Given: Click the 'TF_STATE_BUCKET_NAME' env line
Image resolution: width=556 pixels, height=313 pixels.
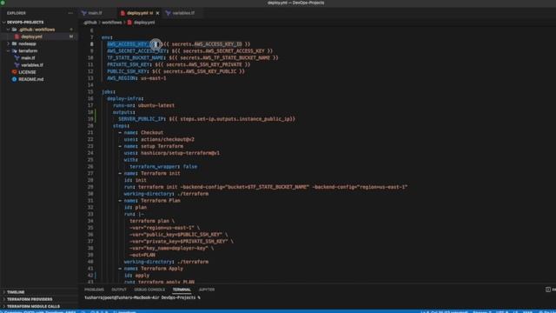Looking at the screenshot, I should click(x=193, y=58).
